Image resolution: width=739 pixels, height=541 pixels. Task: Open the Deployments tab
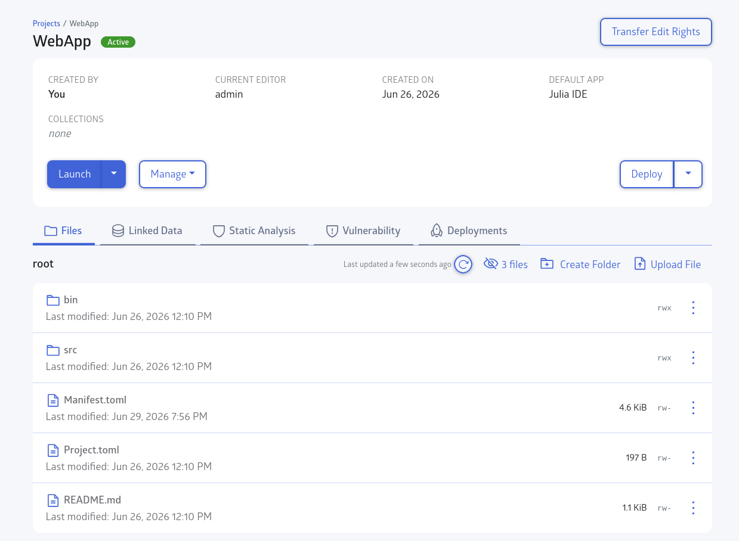[x=469, y=231]
